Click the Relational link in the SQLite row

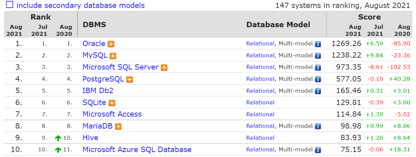tap(260, 102)
